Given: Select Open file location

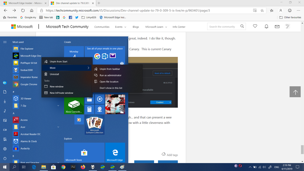Looking at the screenshot, I should (117, 82).
